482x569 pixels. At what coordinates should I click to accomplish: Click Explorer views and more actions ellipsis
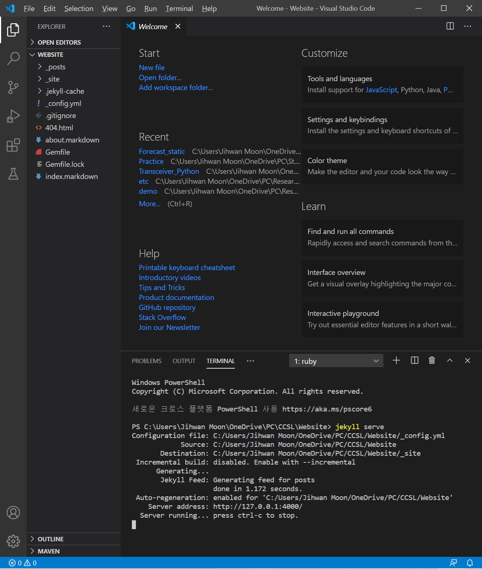pos(106,26)
